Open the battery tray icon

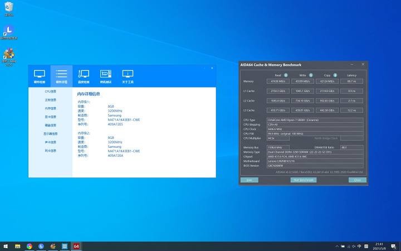343,247
